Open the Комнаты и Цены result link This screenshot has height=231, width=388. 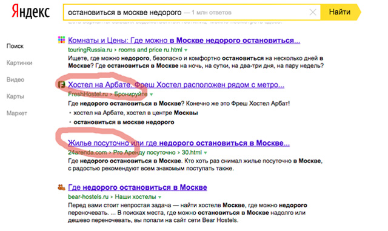184,41
